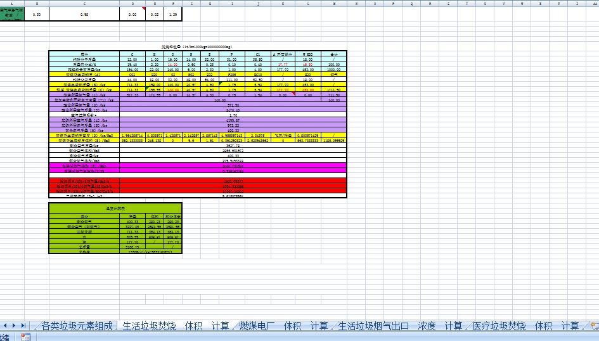
Task: Select column D header
Action: point(132,3)
